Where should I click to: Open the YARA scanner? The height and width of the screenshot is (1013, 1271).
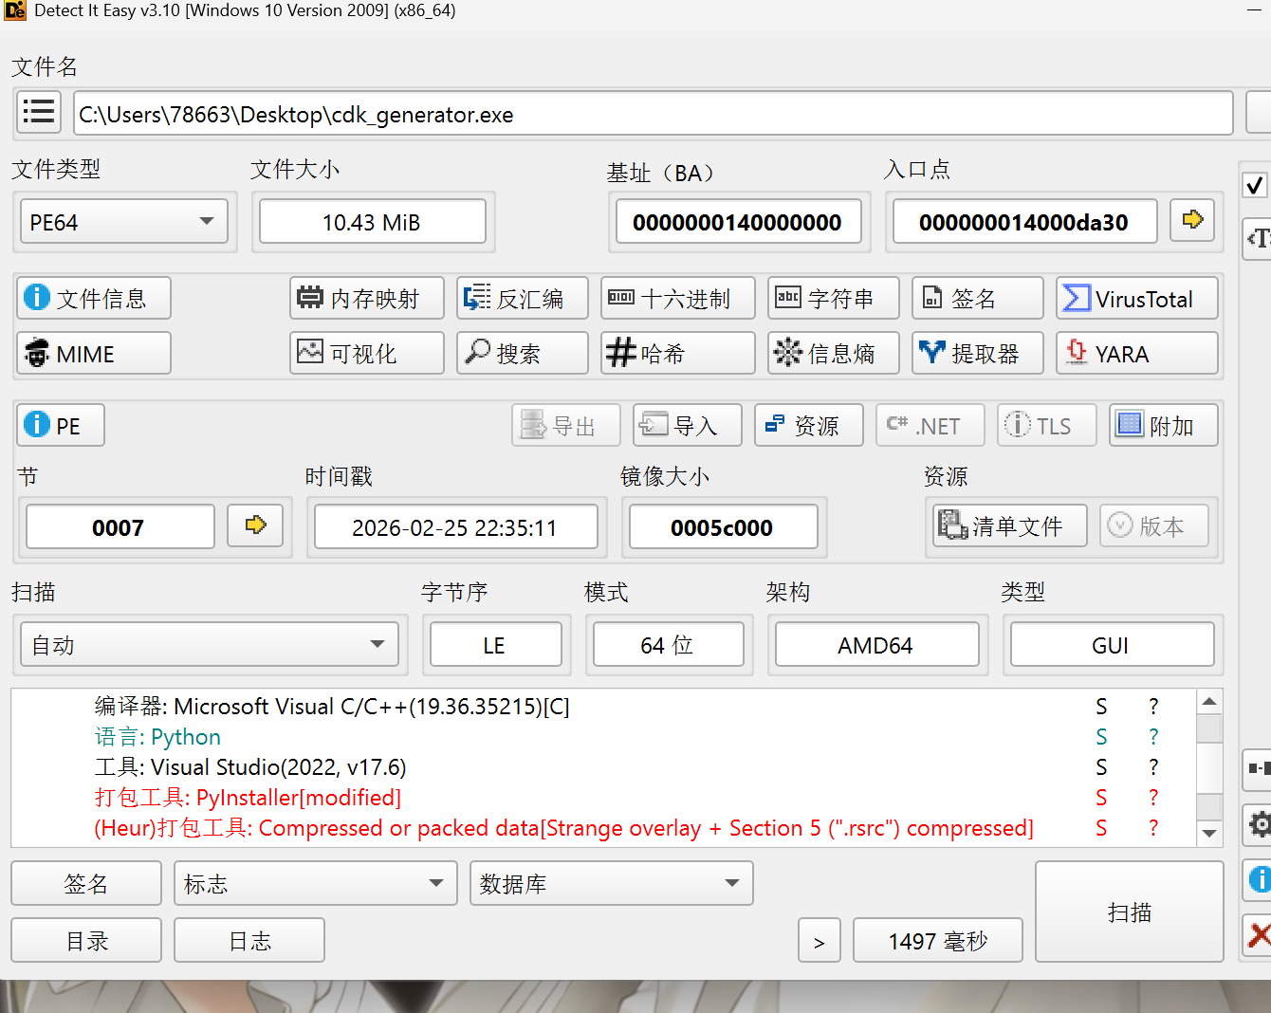tap(1137, 354)
